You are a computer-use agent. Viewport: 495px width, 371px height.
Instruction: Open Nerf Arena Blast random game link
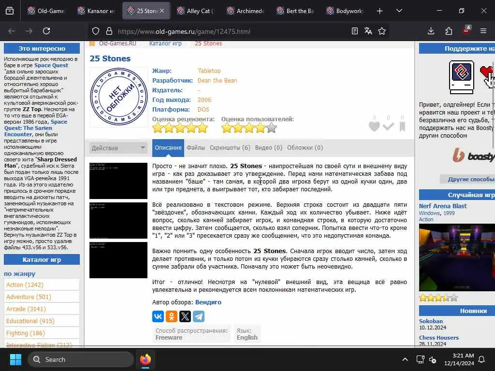443,206
